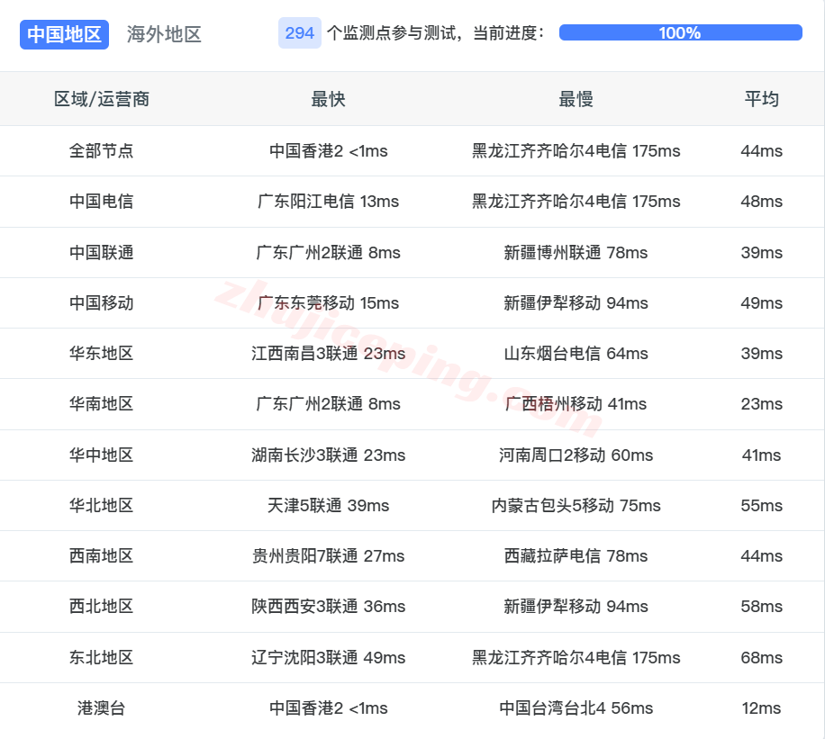Viewport: 825px width, 739px height.
Task: Click 广东广州2联通 8ms in 华南地区 row
Action: tap(329, 404)
